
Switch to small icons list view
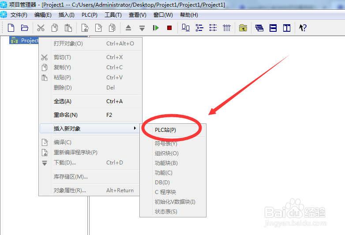199,28
